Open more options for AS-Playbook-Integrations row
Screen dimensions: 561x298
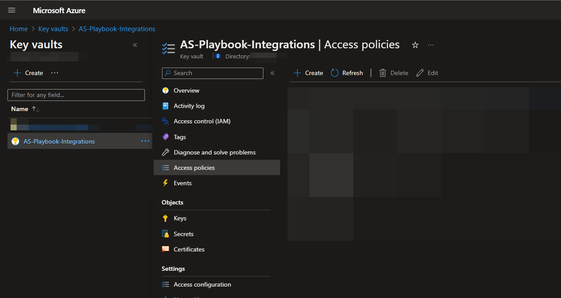coord(145,141)
